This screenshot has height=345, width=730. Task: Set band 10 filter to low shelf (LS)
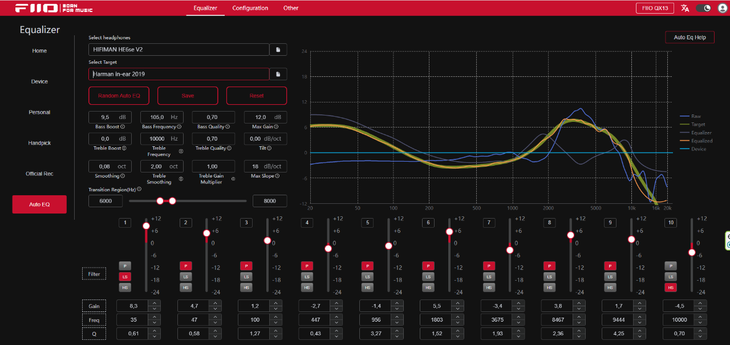671,277
